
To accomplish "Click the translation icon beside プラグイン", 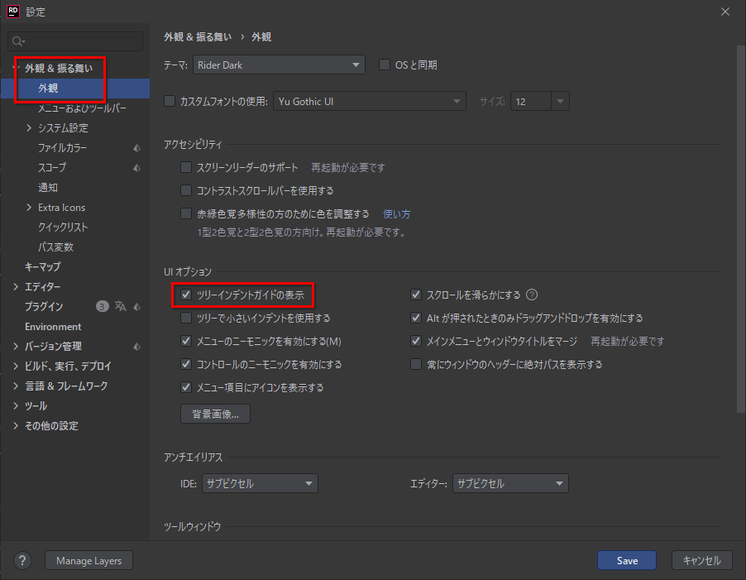I will [x=122, y=306].
